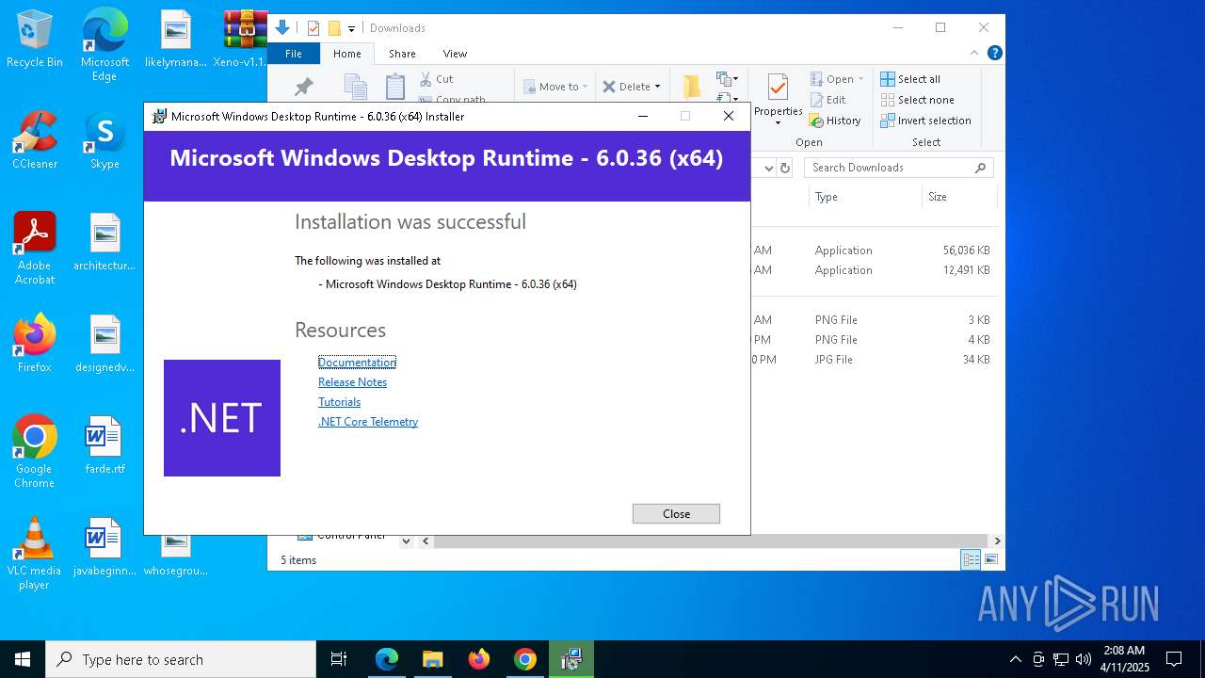Select the Skype desktop shortcut
The image size is (1205, 678).
[104, 140]
